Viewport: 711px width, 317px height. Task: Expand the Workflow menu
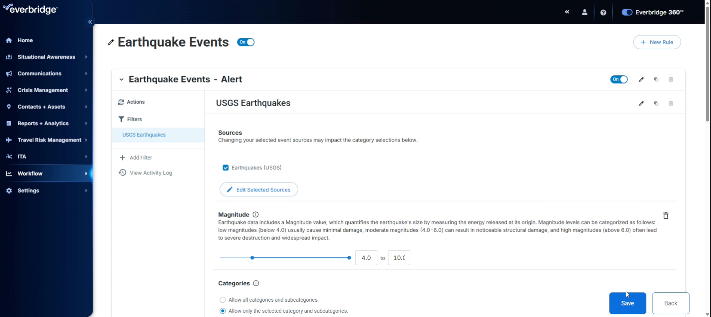click(x=30, y=174)
